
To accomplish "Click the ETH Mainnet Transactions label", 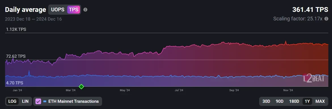I will point(73,101).
